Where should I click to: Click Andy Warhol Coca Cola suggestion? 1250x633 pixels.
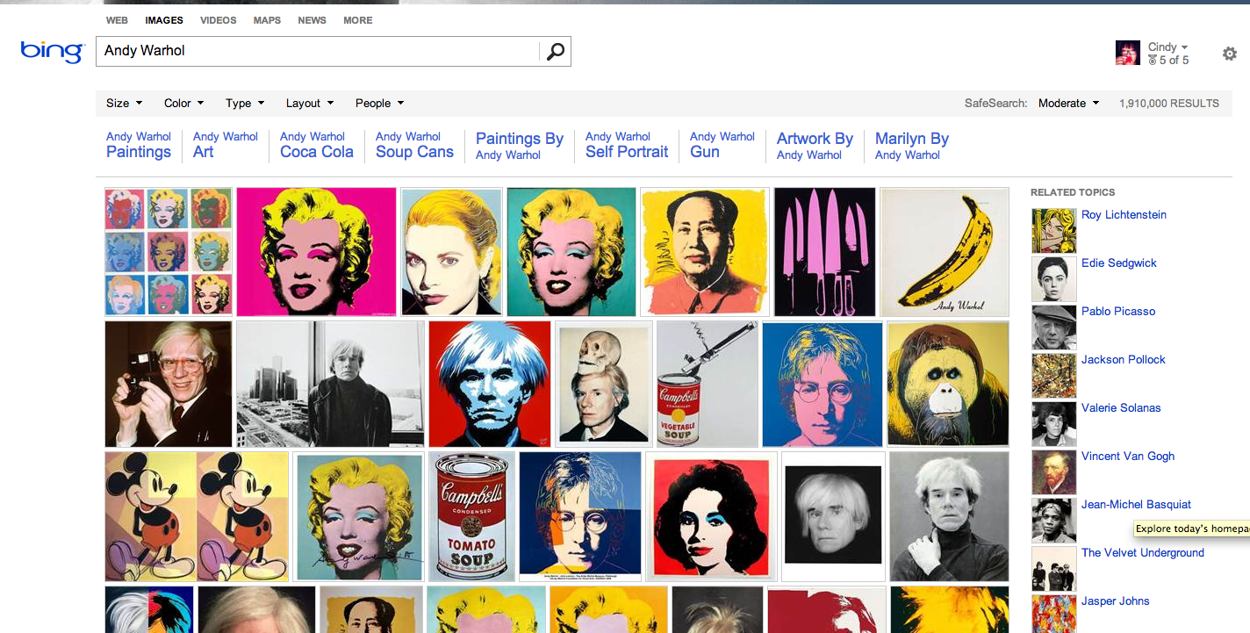coord(316,145)
